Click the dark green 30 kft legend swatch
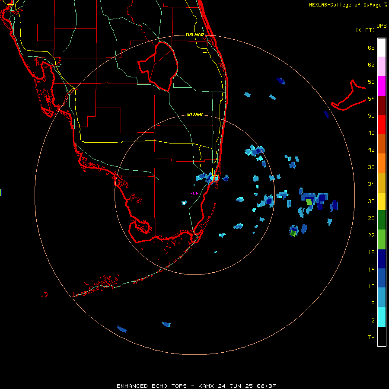 point(382,220)
